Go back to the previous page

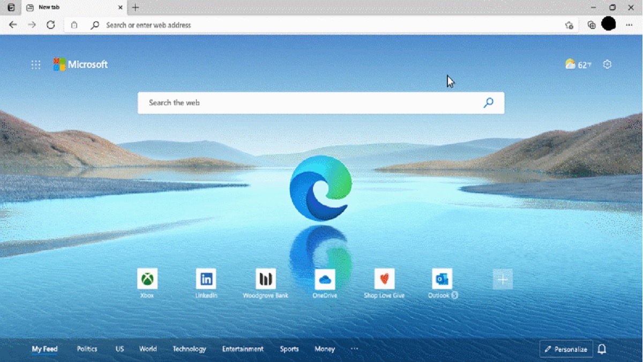tap(13, 25)
